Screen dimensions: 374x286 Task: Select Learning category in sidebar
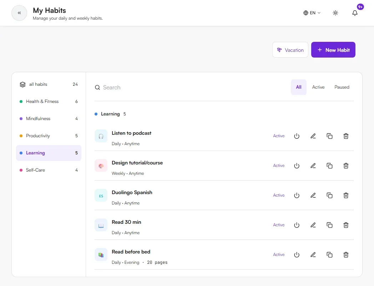49,153
